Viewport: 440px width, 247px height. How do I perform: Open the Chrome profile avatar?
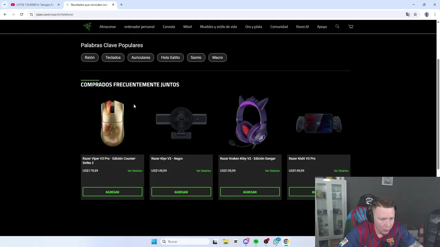(427, 14)
